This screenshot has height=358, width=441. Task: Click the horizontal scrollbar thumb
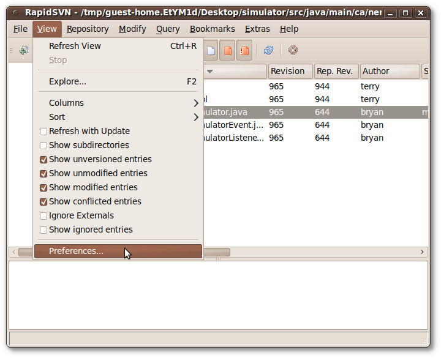coord(217,252)
